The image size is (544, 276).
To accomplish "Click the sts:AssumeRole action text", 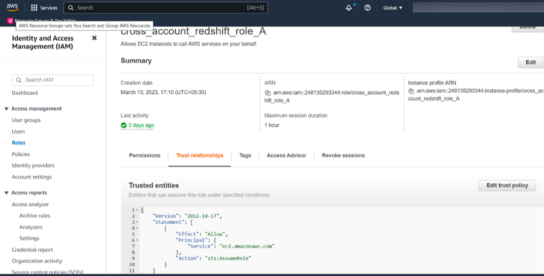I will [228, 258].
